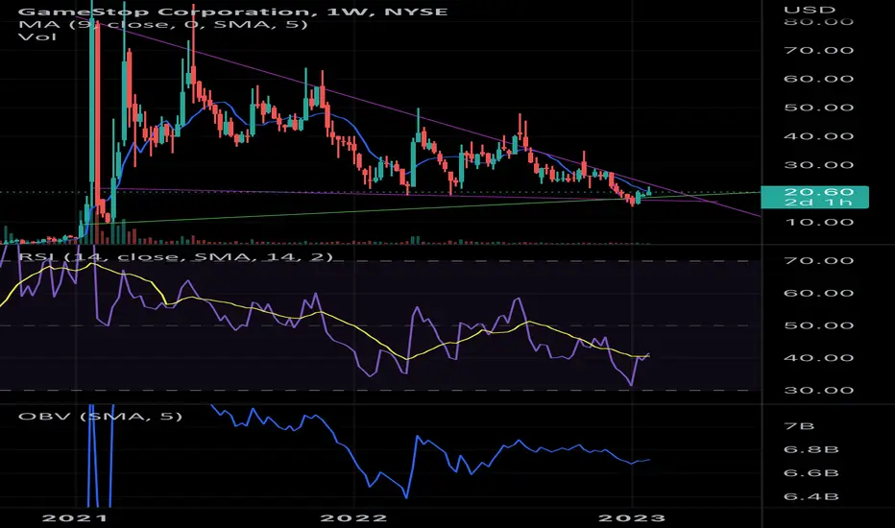Click the 2022 time axis label
This screenshot has height=528, width=895.
pos(354,518)
